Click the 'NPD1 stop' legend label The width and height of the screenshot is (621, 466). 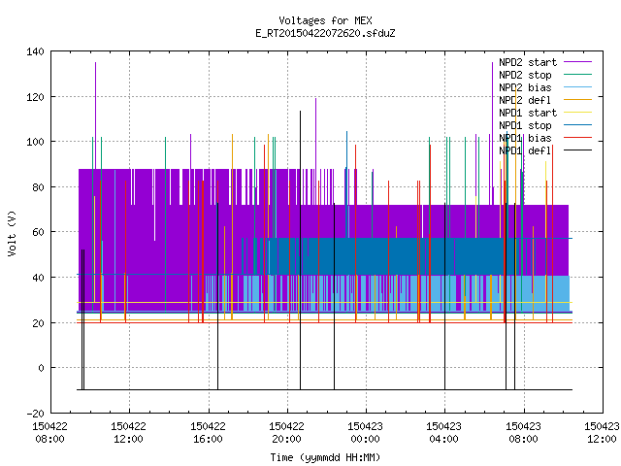coord(525,125)
